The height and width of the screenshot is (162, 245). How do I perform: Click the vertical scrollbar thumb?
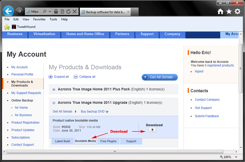click(241, 68)
